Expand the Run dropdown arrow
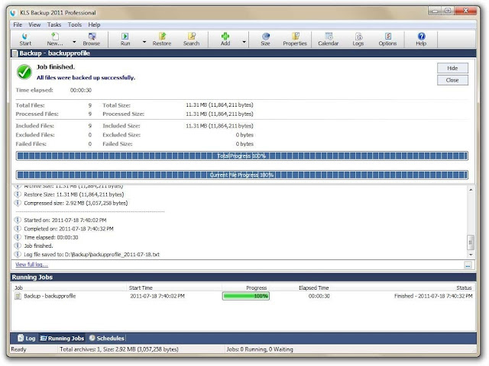The height and width of the screenshot is (366, 489). click(144, 41)
